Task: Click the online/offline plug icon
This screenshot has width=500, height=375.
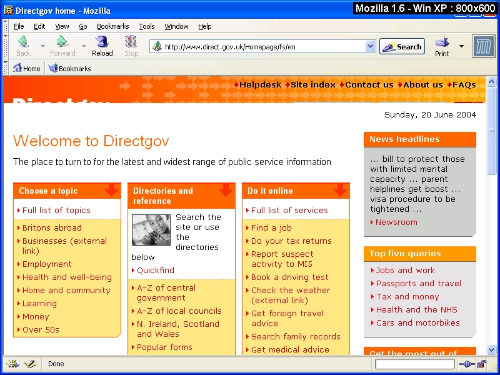Action: pos(466,364)
